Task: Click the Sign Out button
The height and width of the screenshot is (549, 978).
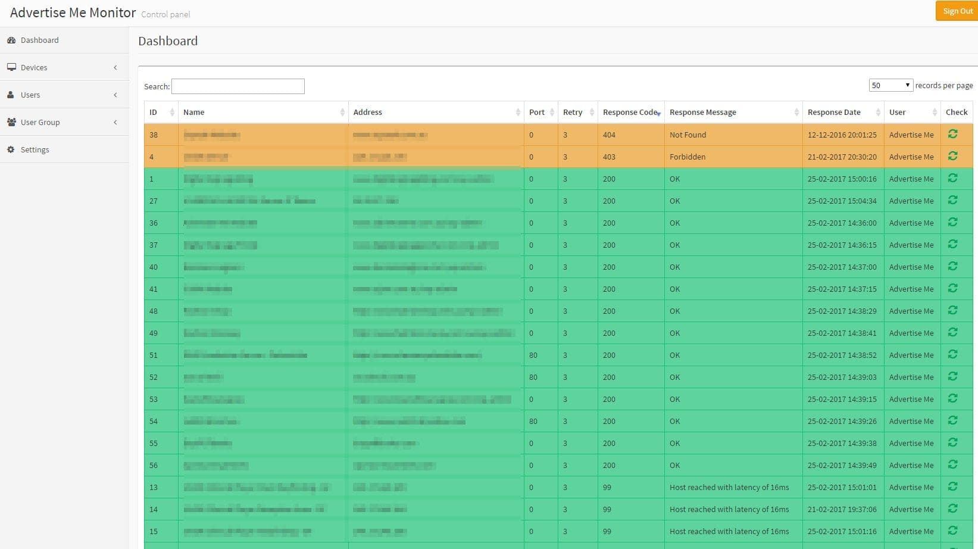Action: click(957, 11)
